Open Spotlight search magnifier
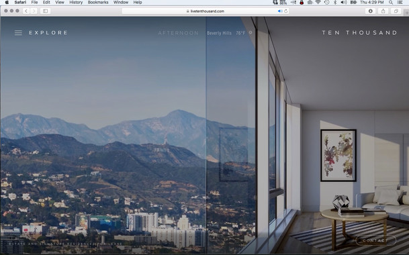The image size is (409, 255). point(391,2)
